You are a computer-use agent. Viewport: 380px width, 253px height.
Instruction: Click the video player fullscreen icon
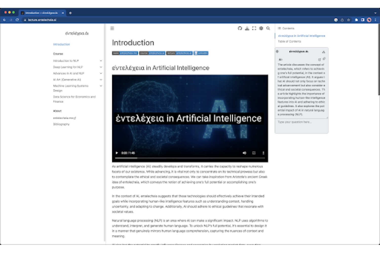(254, 153)
